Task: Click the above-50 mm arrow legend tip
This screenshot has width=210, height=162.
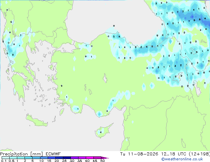Action: (x=105, y=158)
